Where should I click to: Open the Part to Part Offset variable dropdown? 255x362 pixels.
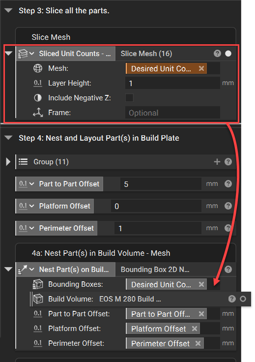pos(32,184)
